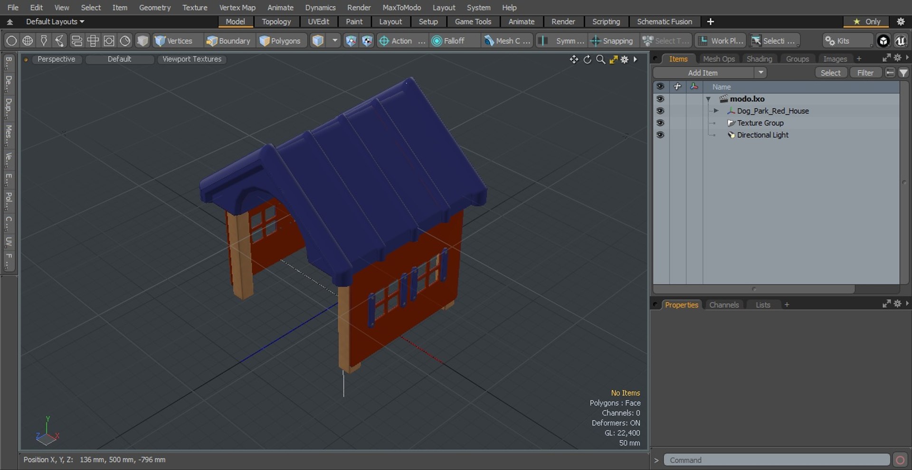Click the Filter button in Items panel
912x470 pixels.
(x=865, y=73)
